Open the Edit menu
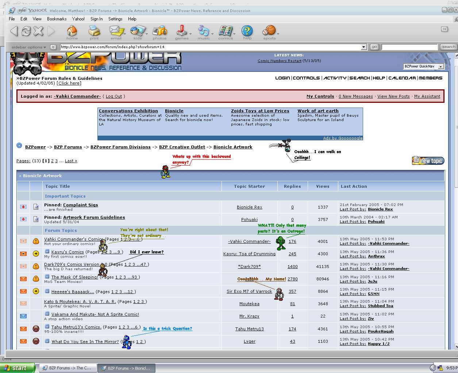 24,19
